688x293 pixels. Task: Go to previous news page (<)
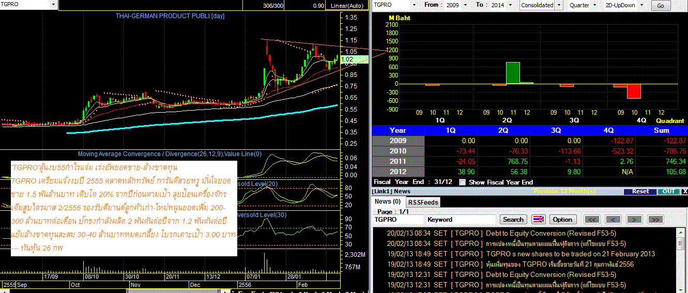613,219
